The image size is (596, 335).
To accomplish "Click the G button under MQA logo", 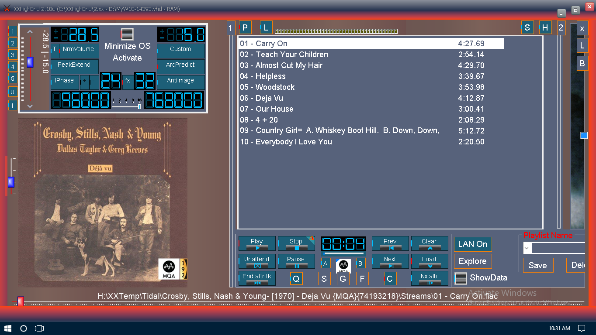I will [x=343, y=279].
